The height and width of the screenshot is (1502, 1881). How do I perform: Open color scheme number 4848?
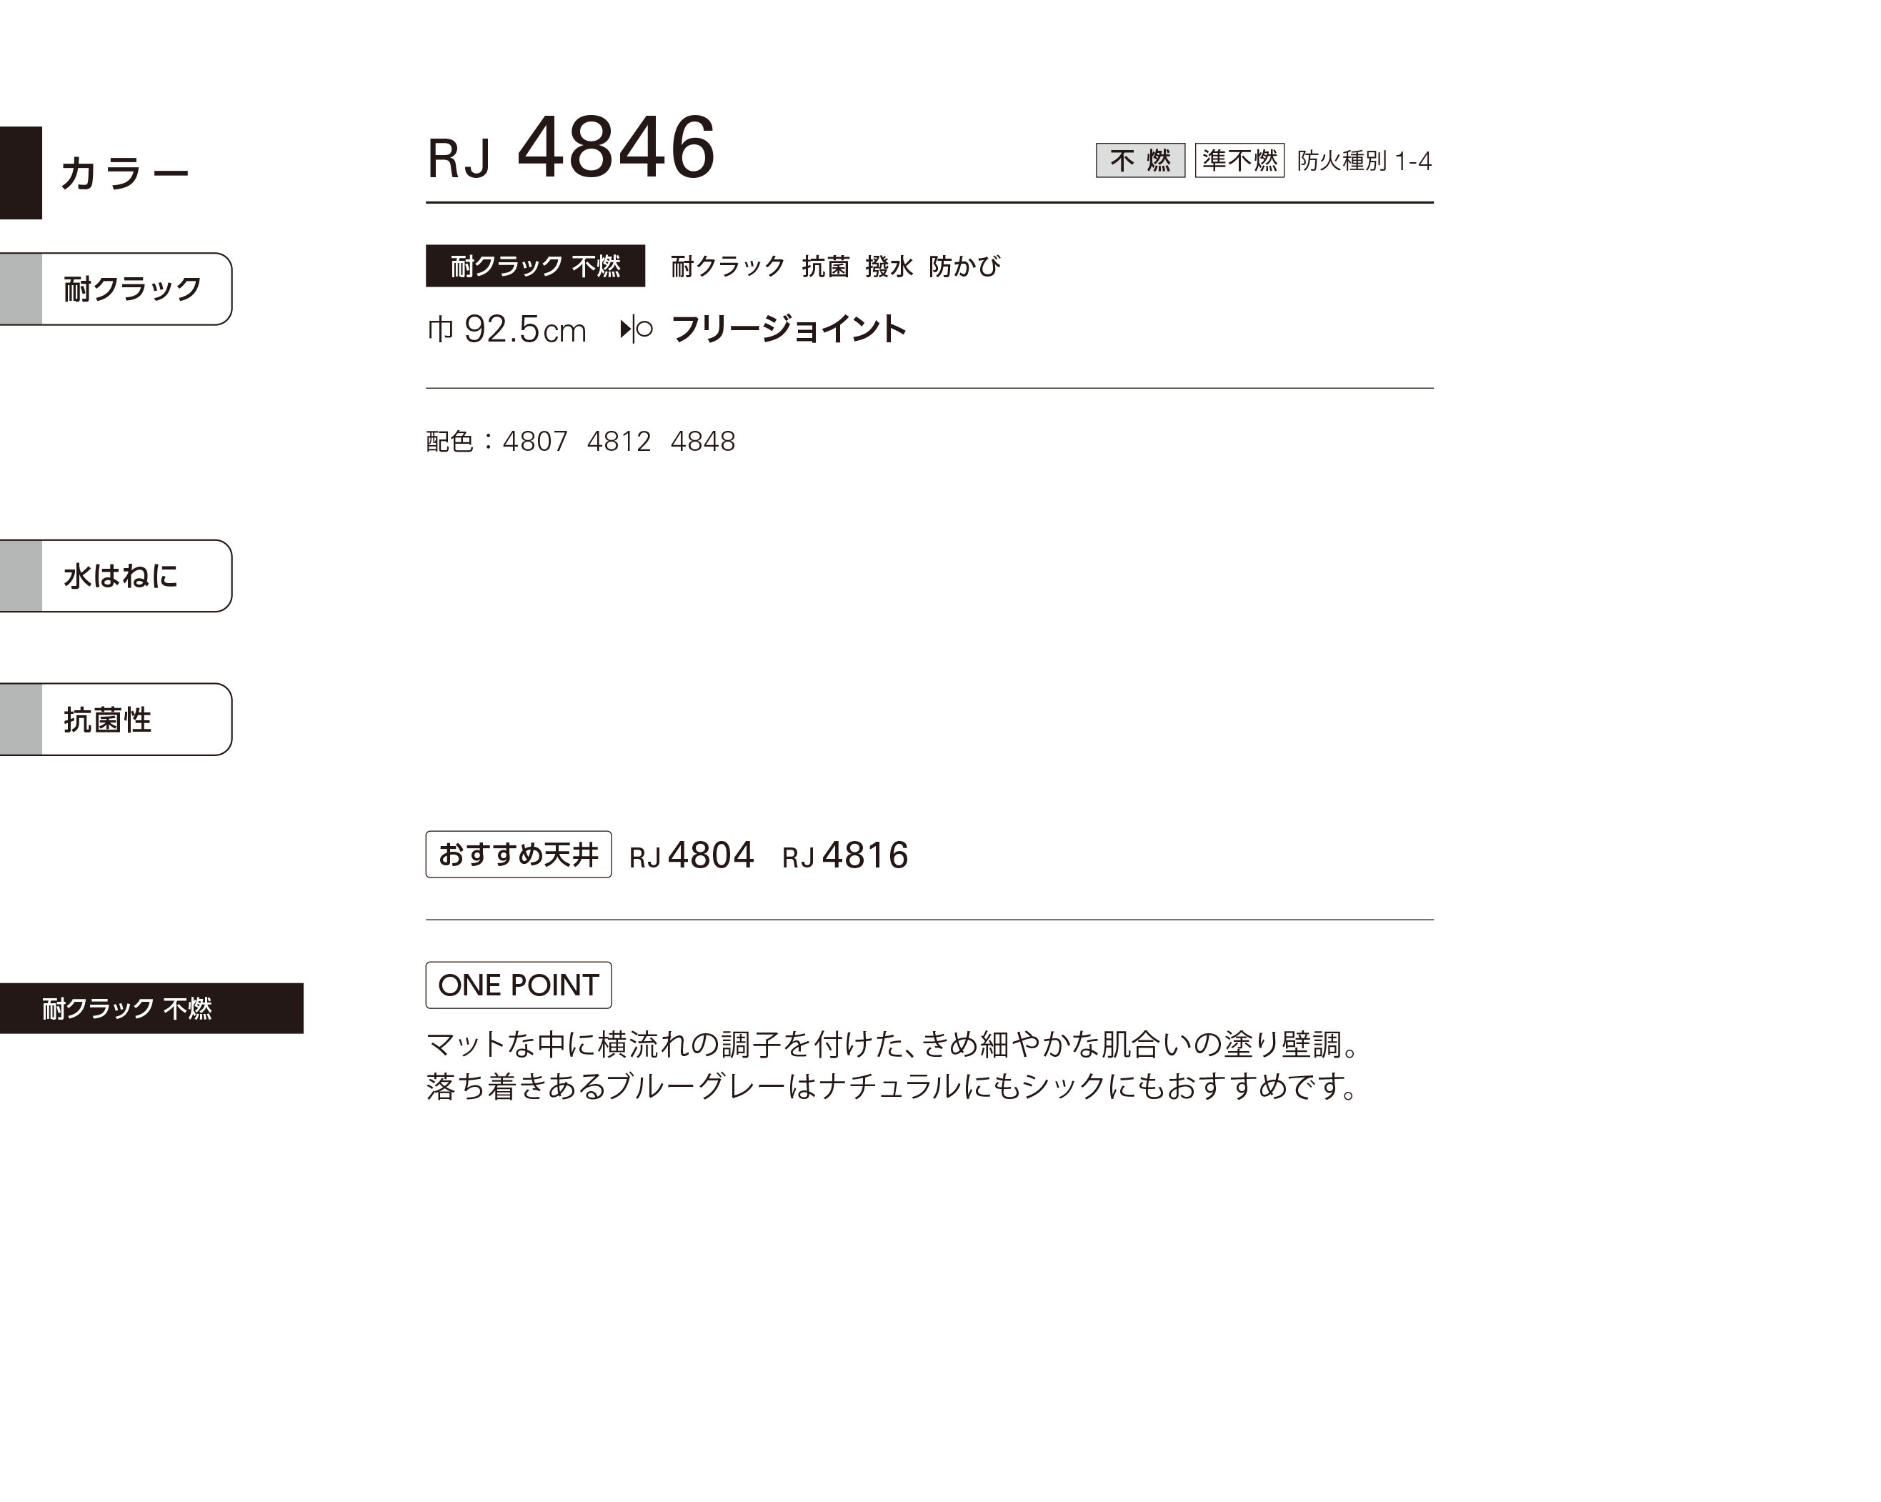pos(702,442)
